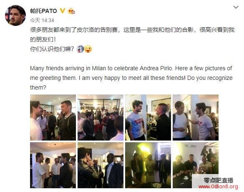Click the tongue-out yellow smiley emoji
The image size is (244, 192).
[x=88, y=49]
